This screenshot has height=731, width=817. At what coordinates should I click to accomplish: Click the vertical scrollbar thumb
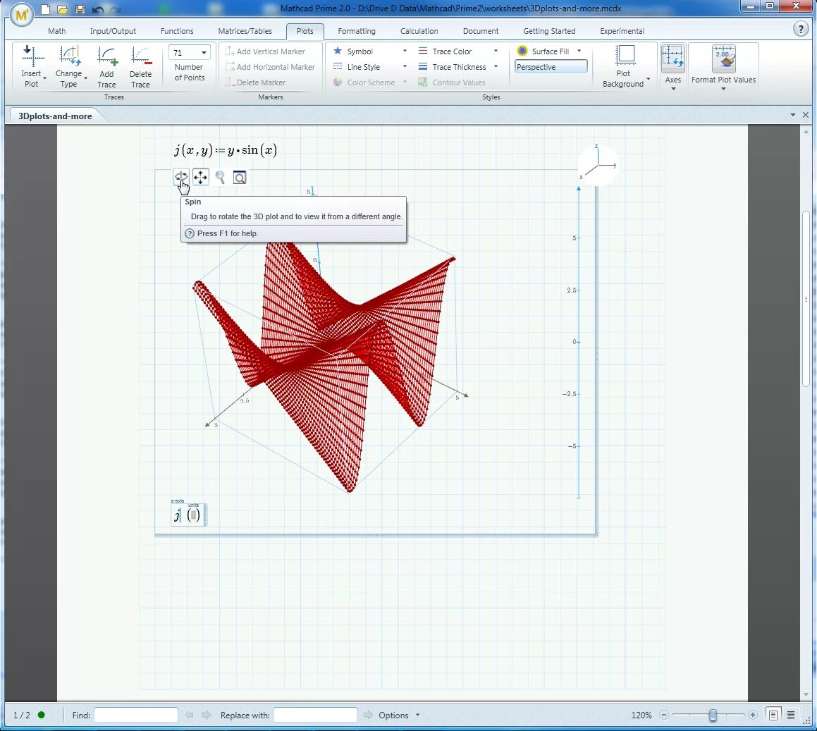[x=806, y=299]
